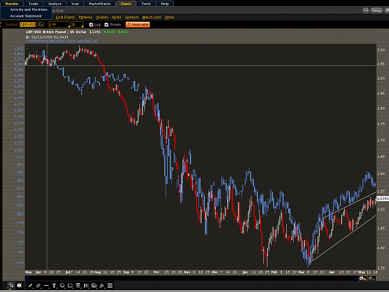Click the chart horizontal scrollbar track
The height and width of the screenshot is (292, 389).
(x=191, y=278)
